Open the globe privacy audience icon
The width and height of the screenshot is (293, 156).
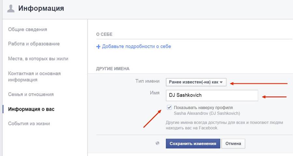pyautogui.click(x=158, y=143)
